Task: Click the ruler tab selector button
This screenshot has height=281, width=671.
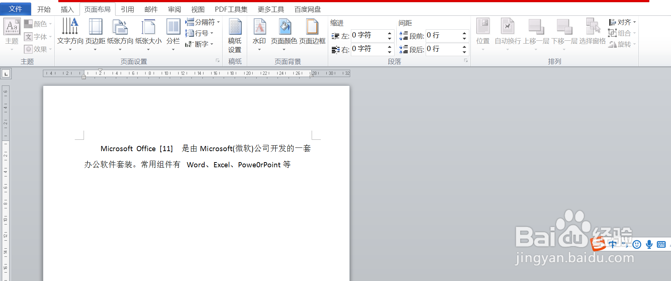Action: coord(6,74)
